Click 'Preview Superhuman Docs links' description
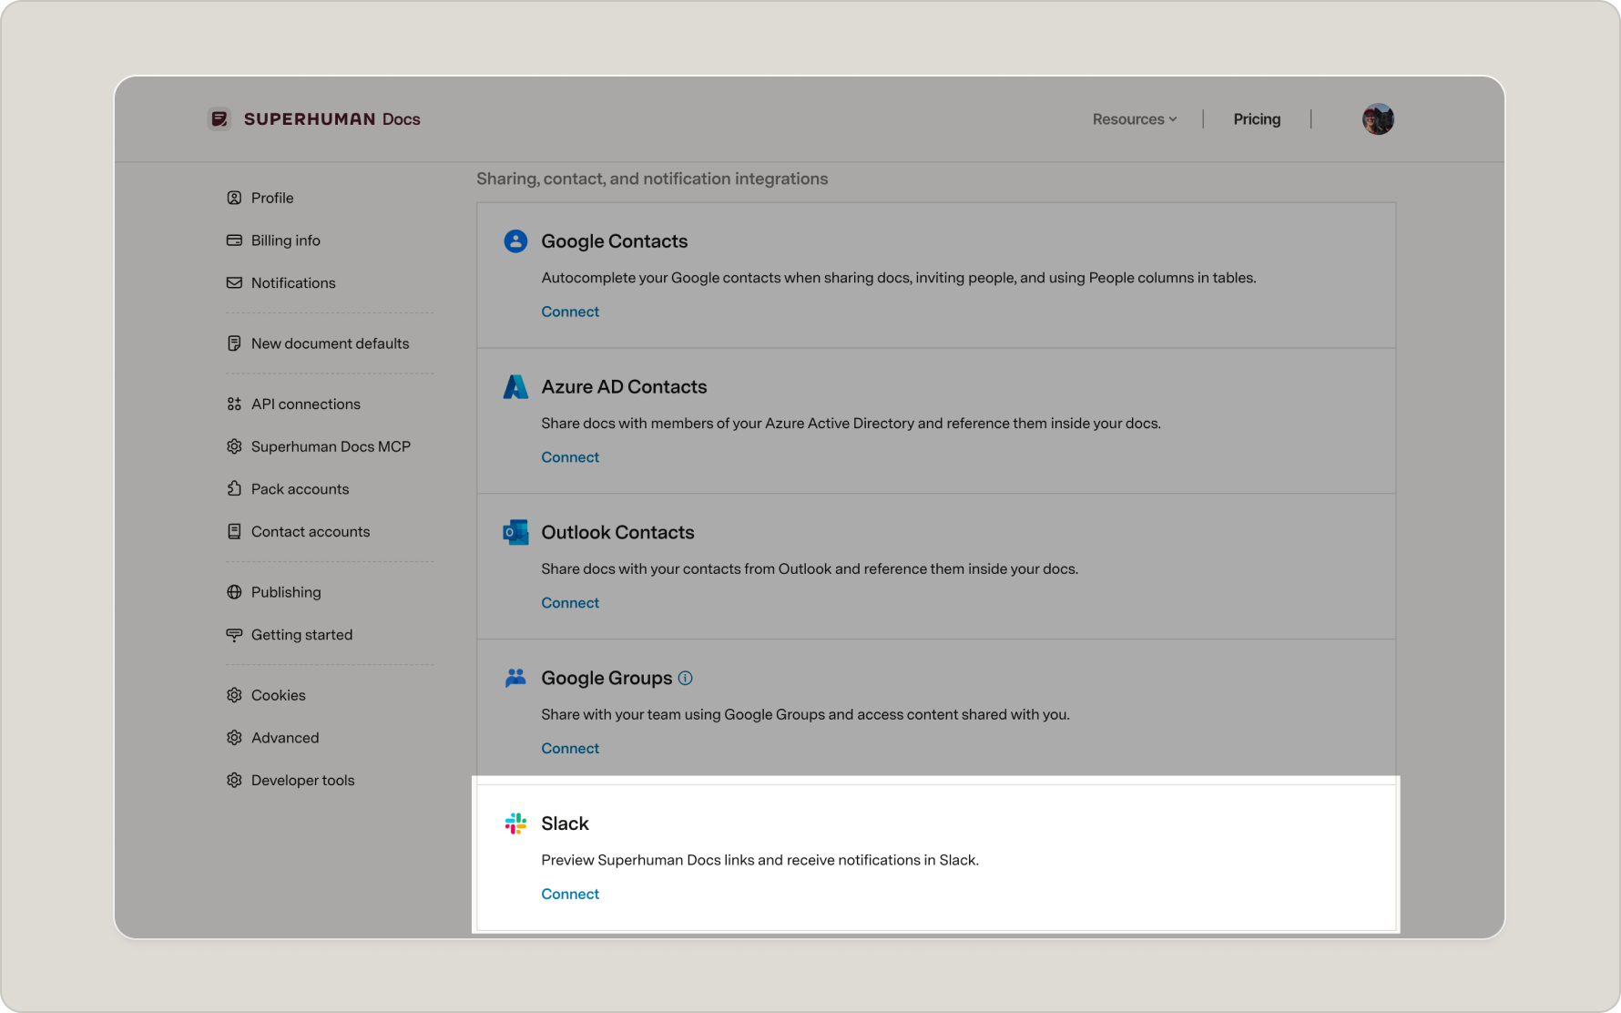 [760, 860]
